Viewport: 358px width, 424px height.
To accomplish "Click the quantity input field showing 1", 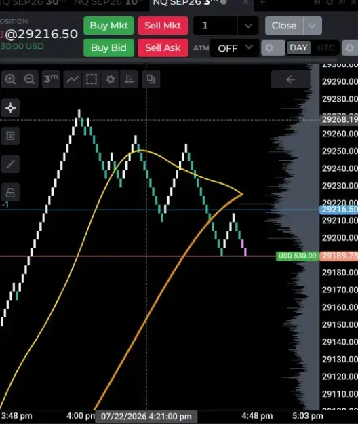I will tap(216, 26).
